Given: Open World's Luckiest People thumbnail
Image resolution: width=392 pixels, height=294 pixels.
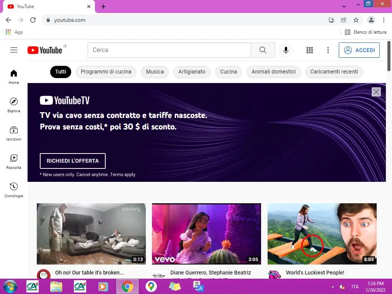Looking at the screenshot, I should [322, 234].
